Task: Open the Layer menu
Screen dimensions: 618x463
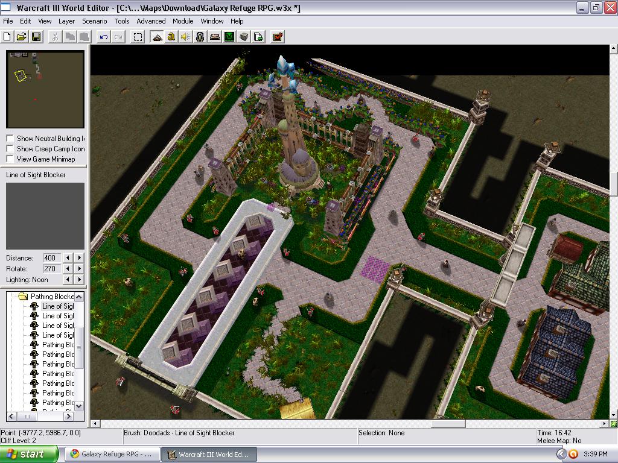Action: 66,21
